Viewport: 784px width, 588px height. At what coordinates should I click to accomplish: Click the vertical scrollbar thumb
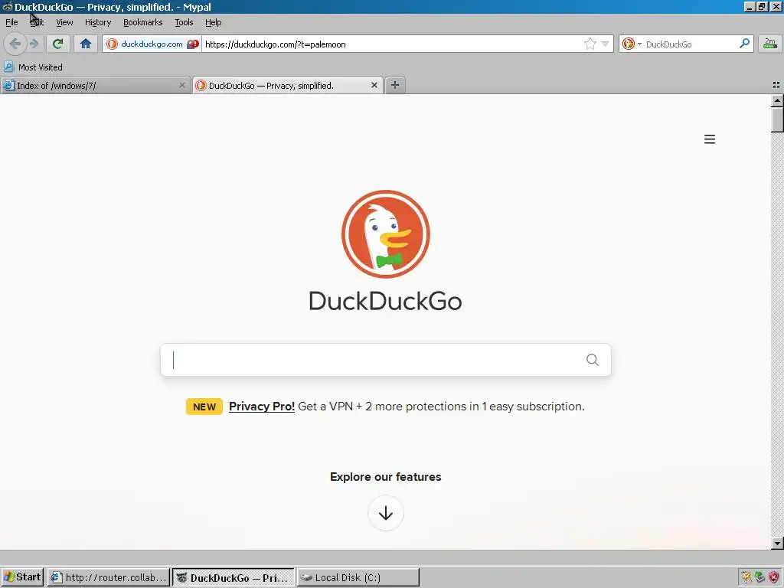[x=777, y=119]
